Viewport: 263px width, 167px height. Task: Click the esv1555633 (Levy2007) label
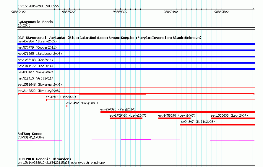point(229,115)
